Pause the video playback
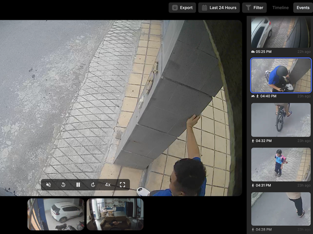 click(x=78, y=184)
